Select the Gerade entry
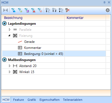Screen dimensions: 112x103 tap(29, 42)
